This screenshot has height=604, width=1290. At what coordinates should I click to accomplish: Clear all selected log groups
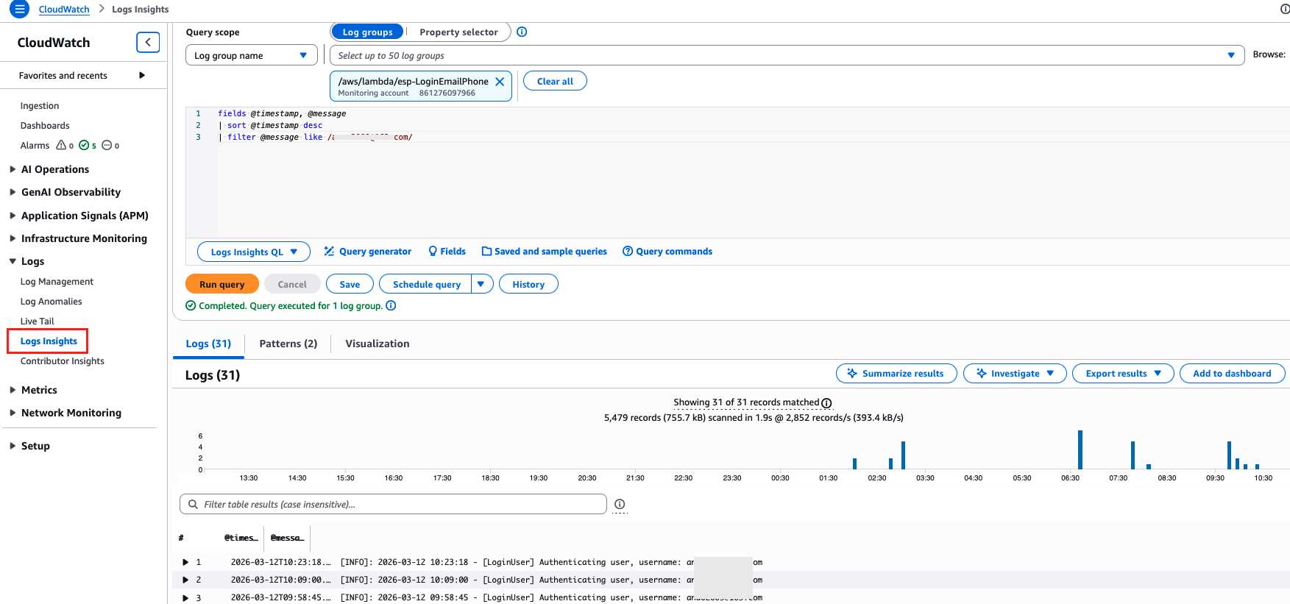click(555, 81)
